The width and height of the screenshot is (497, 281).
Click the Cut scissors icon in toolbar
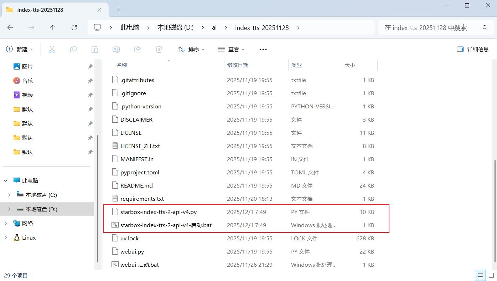tap(52, 49)
